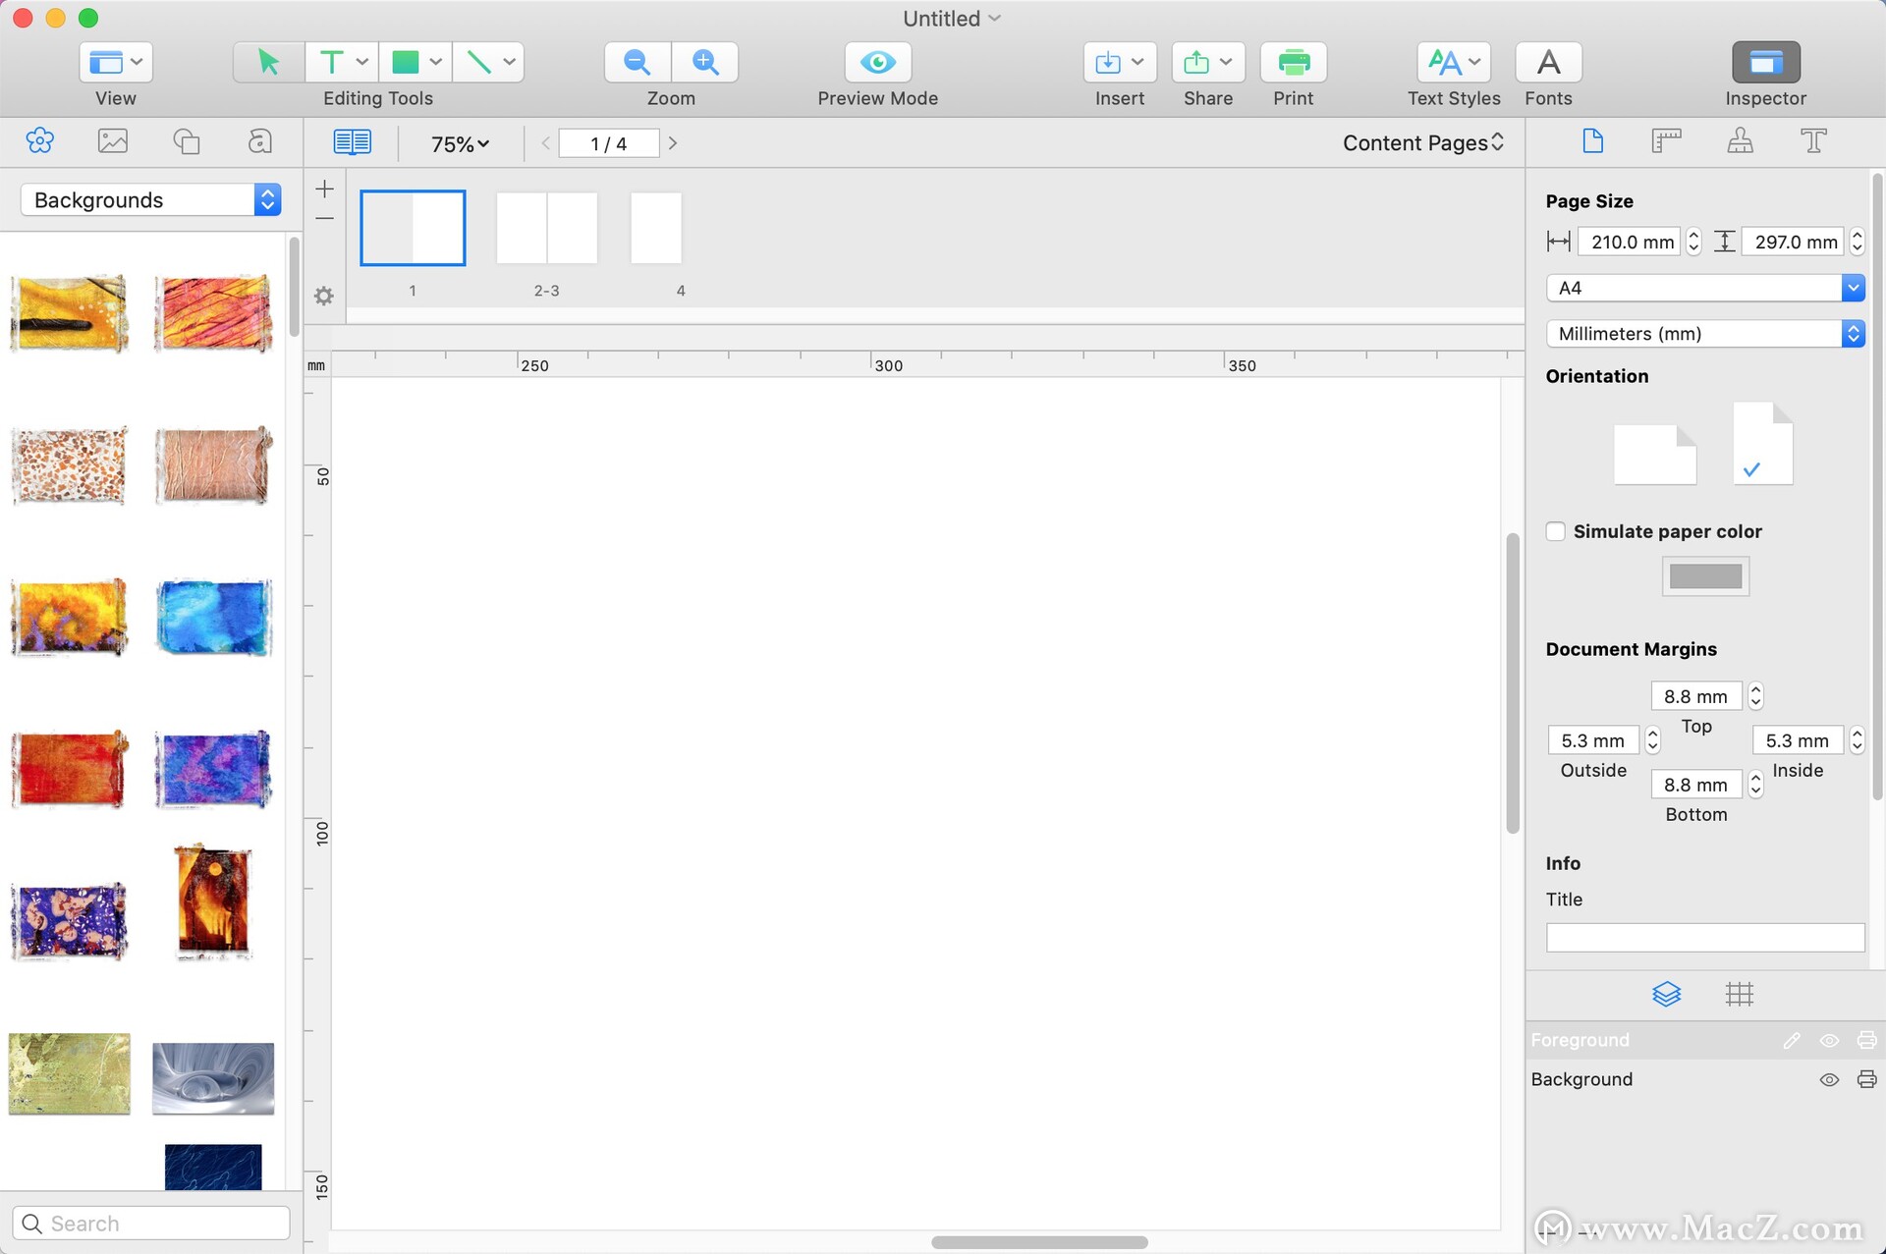Enter Preview Mode with the eye icon
This screenshot has height=1254, width=1886.
(x=877, y=62)
